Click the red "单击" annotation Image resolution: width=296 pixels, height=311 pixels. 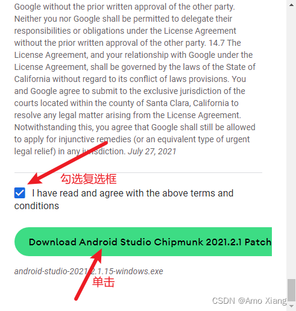click(103, 282)
